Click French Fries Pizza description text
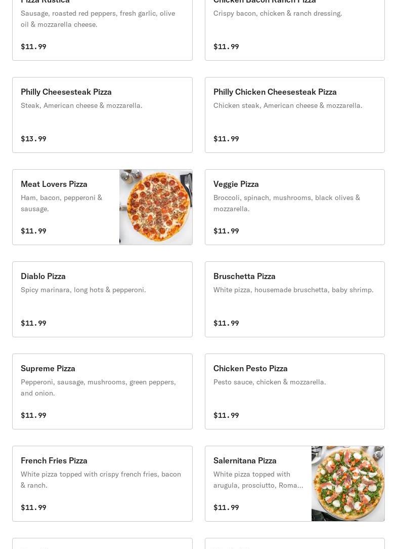Viewport: 397px width, 549px height. 101,480
